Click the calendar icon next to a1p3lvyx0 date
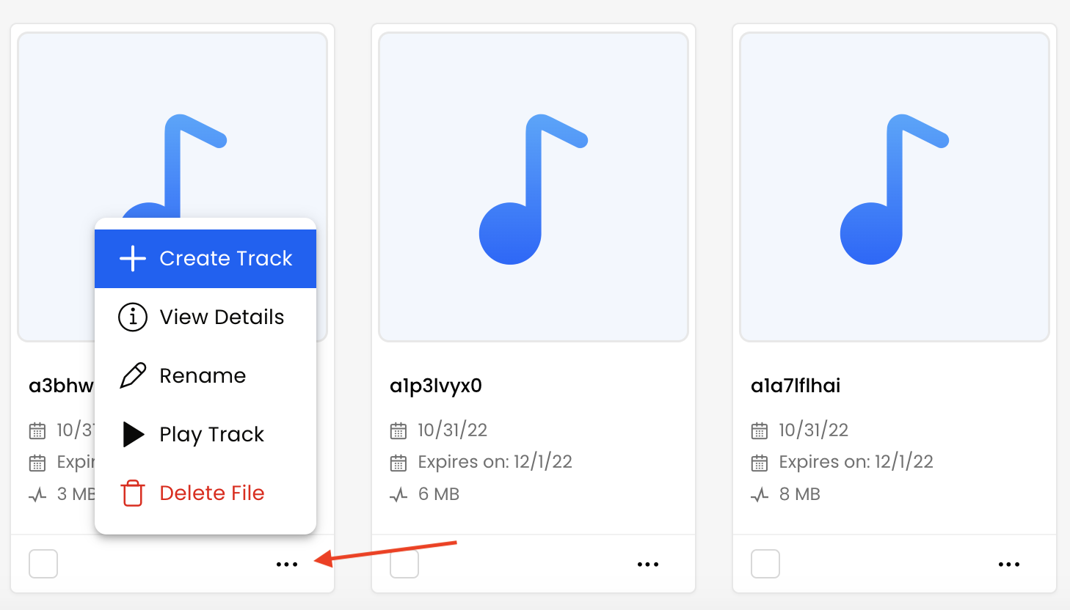 tap(398, 431)
